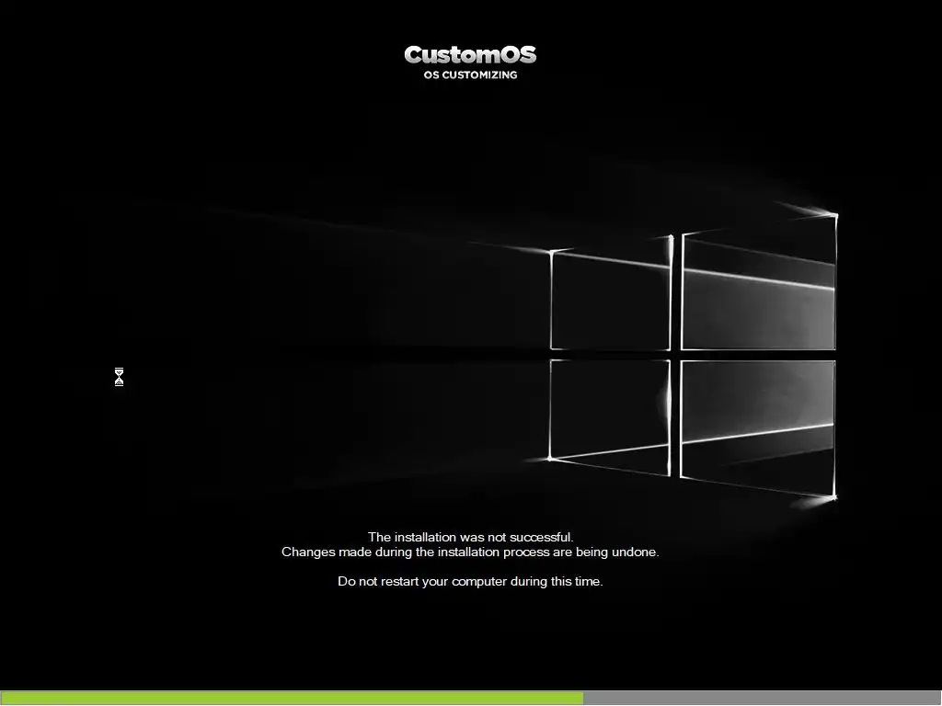
Task: Click the CustomOS logo at top
Action: (470, 55)
